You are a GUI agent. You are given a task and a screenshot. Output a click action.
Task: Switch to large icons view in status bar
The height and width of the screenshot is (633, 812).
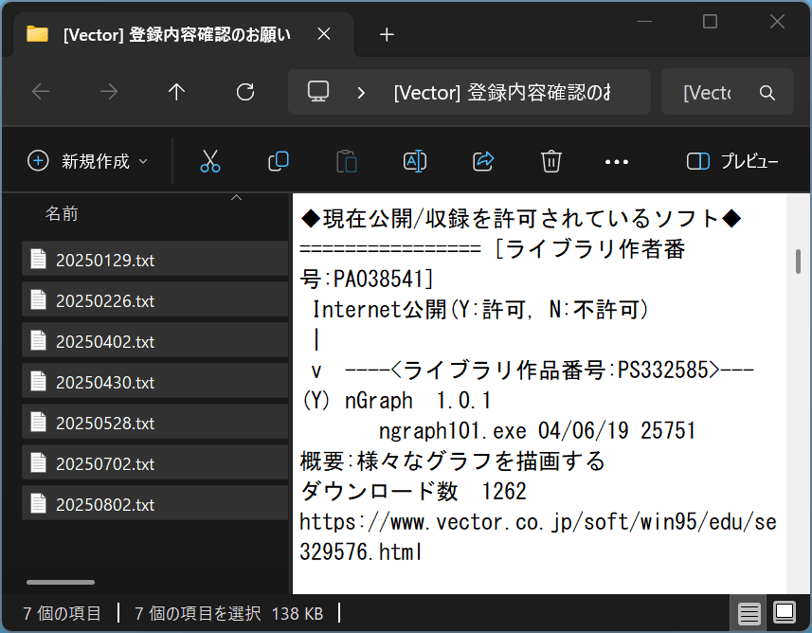pos(785,613)
